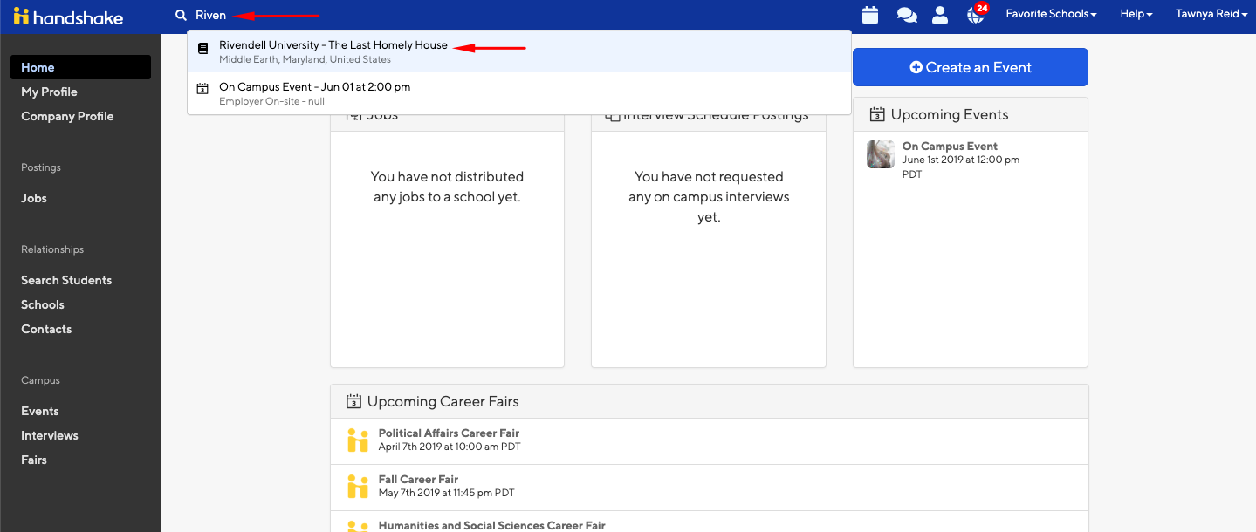Open Fairs in the sidebar
The image size is (1256, 532).
tap(34, 460)
